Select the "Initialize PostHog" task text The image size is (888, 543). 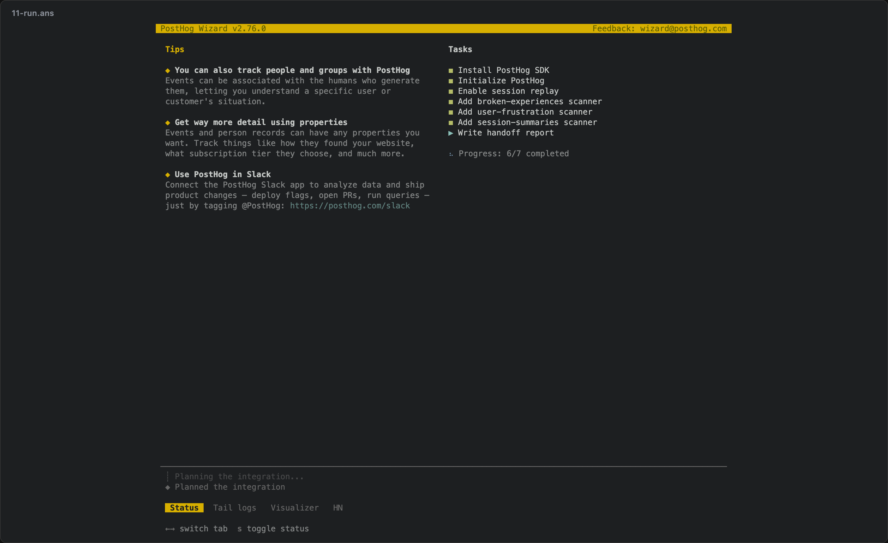pyautogui.click(x=501, y=81)
